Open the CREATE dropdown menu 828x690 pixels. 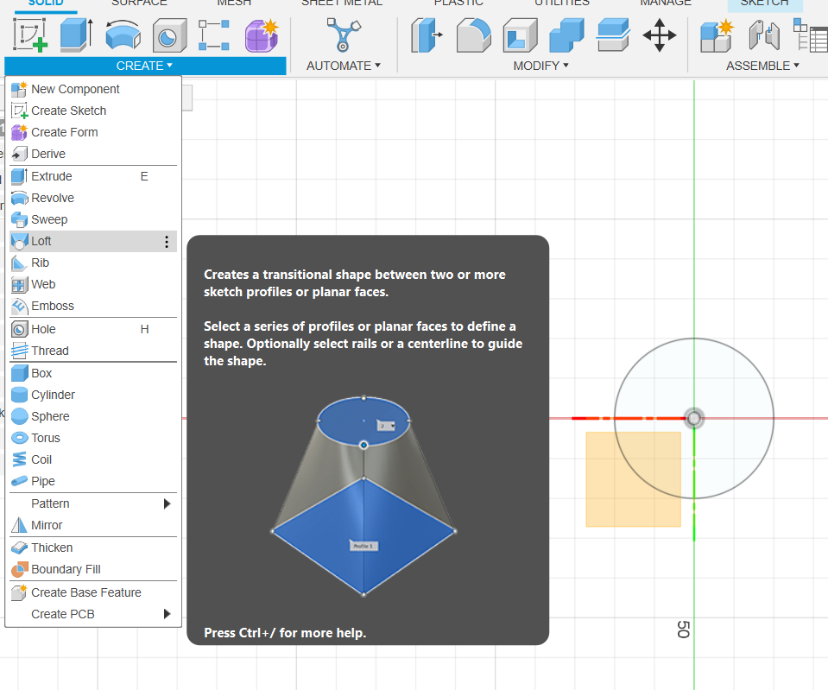(145, 66)
